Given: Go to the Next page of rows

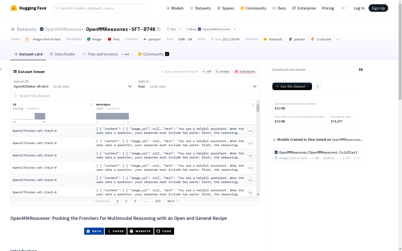Looking at the screenshot, I should click(173, 201).
